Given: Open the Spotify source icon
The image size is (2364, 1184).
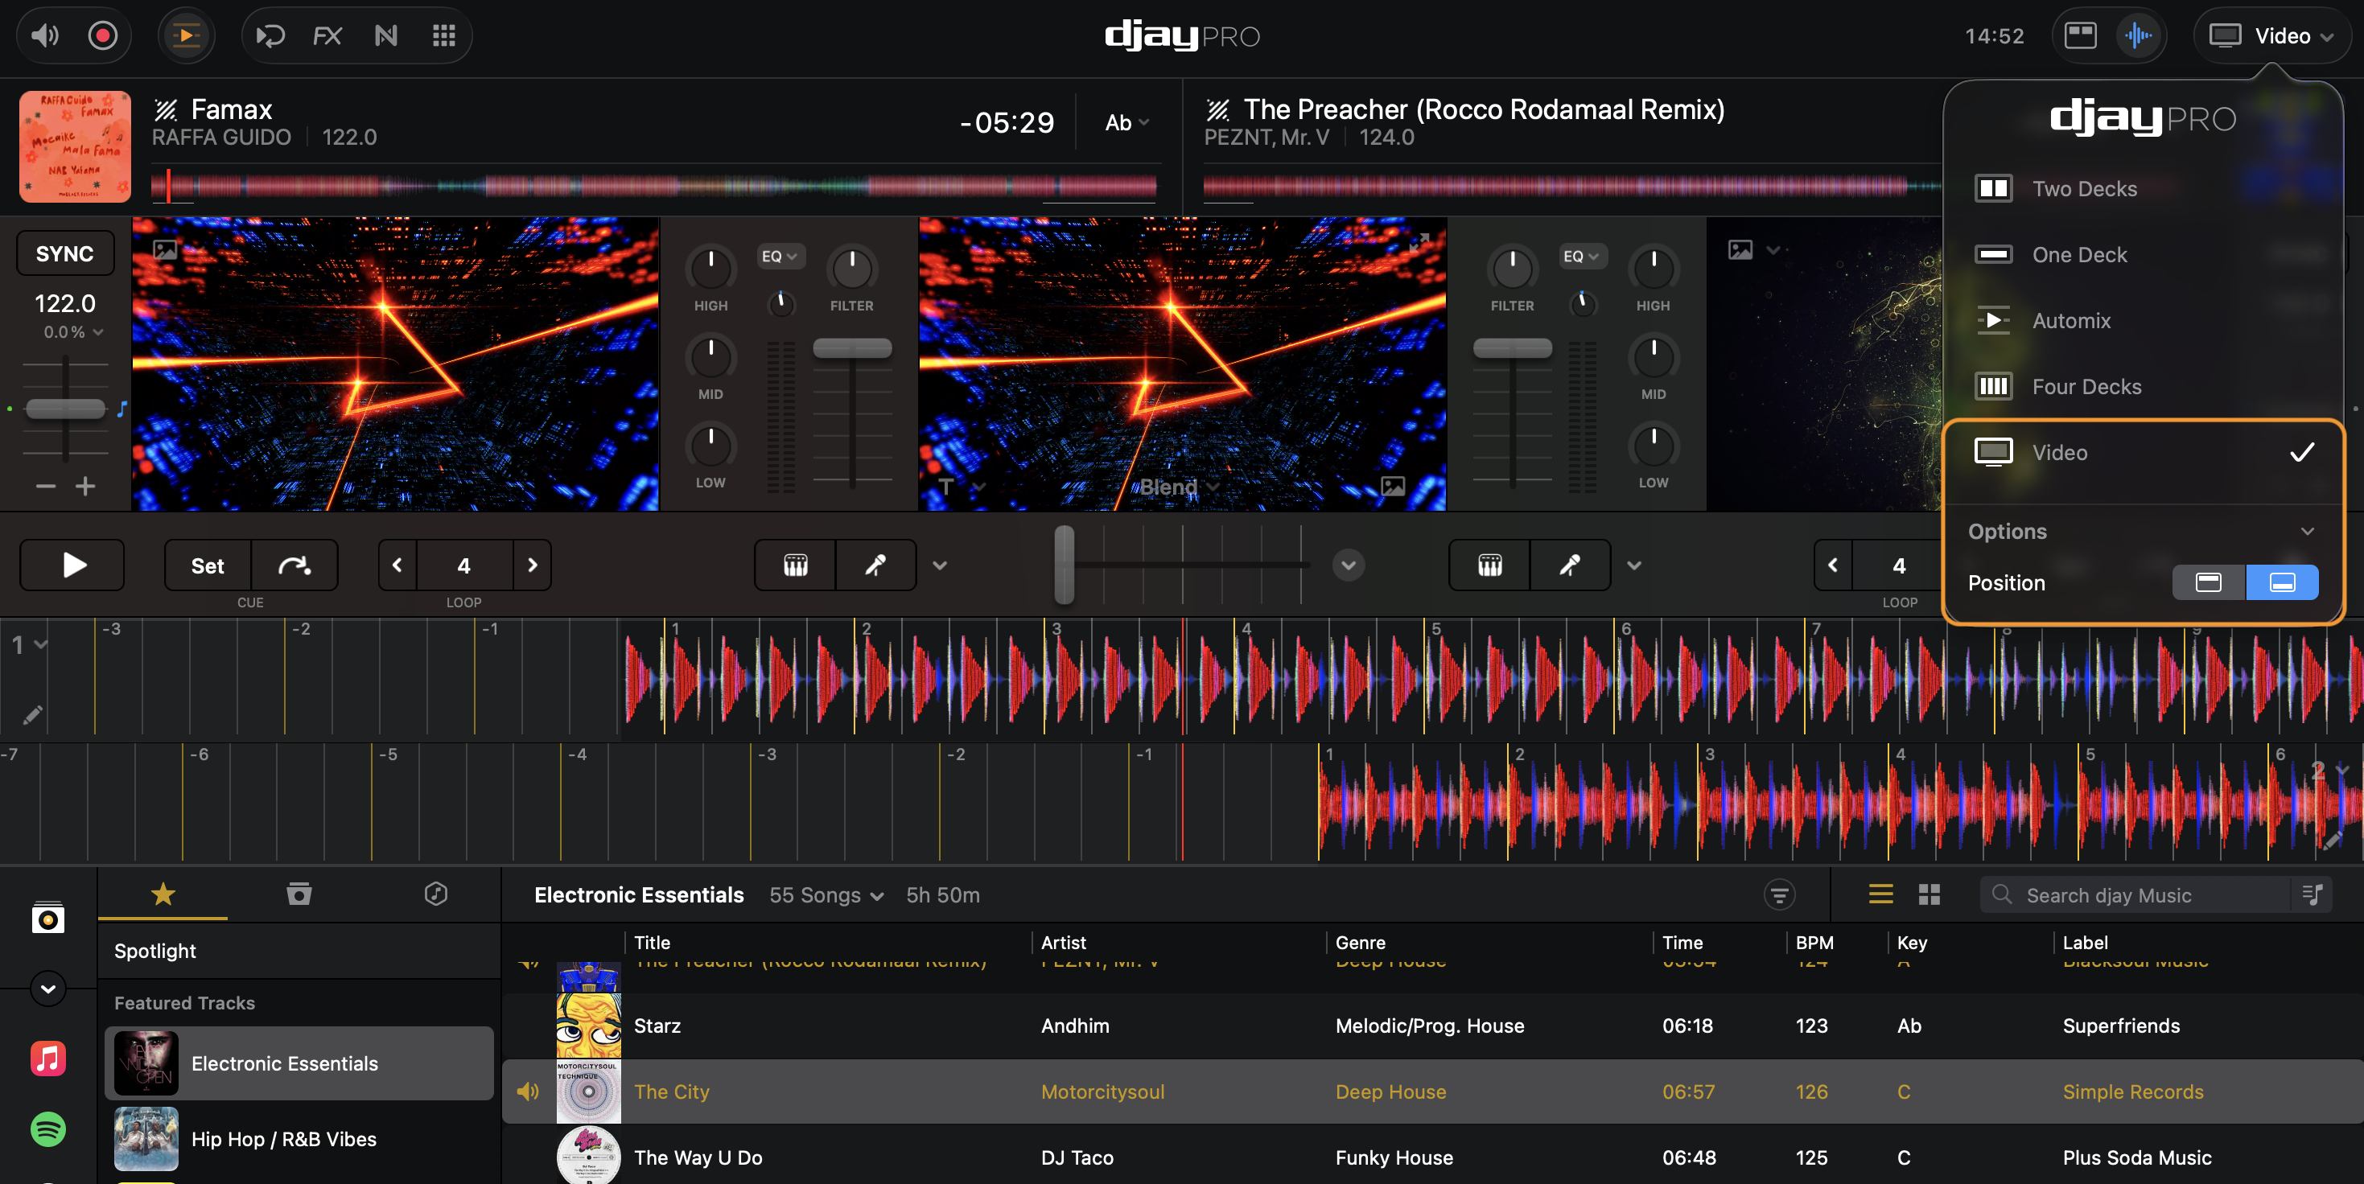Looking at the screenshot, I should [x=47, y=1129].
